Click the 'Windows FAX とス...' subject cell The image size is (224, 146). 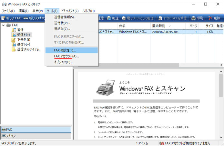(133, 32)
